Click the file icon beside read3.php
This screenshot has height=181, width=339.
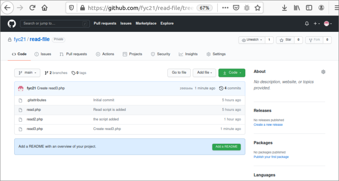(21, 129)
